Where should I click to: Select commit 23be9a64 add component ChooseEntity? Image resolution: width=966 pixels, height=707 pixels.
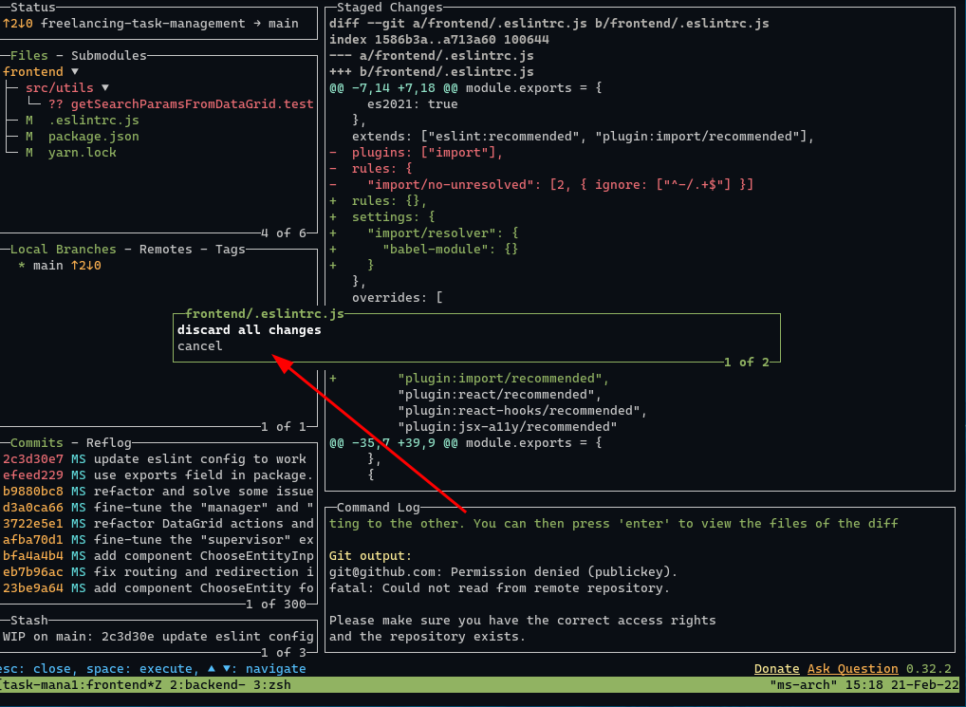click(x=158, y=588)
